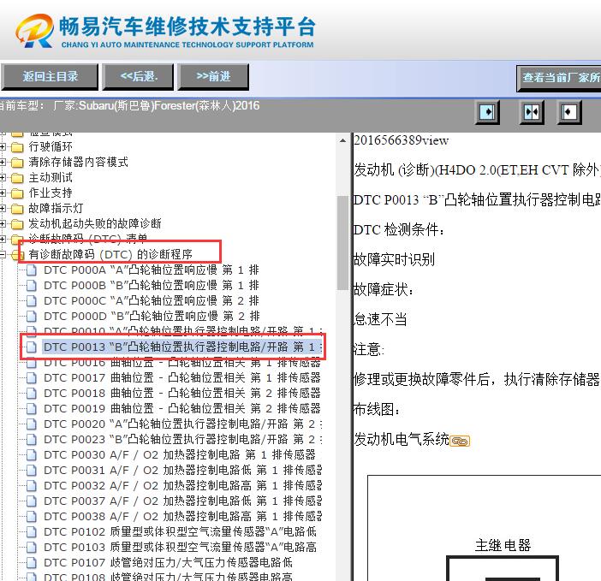The image size is (601, 581).
Task: Expand the 作业支持 folder
Action: coord(3,193)
